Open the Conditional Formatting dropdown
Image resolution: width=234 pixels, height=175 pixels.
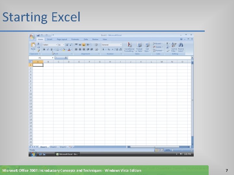point(129,47)
